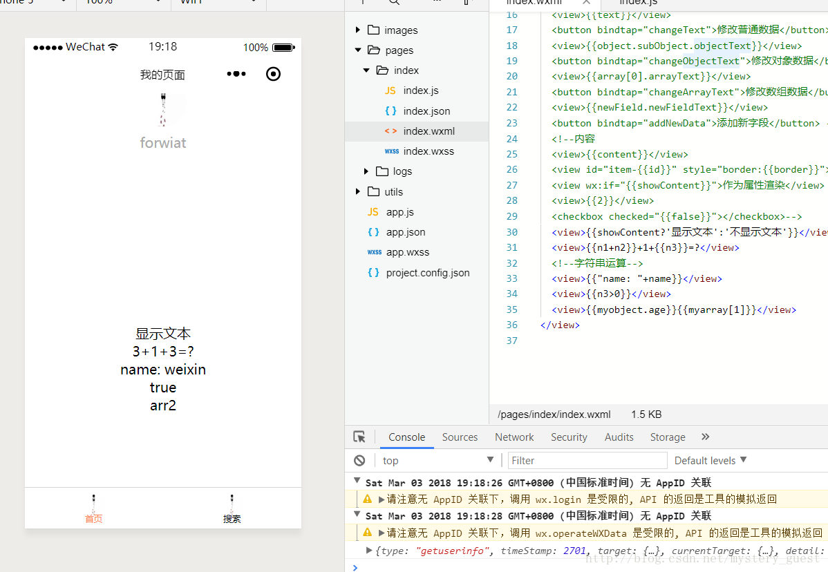The height and width of the screenshot is (572, 828).
Task: Click the closing </view> on line 36
Action: click(x=560, y=325)
